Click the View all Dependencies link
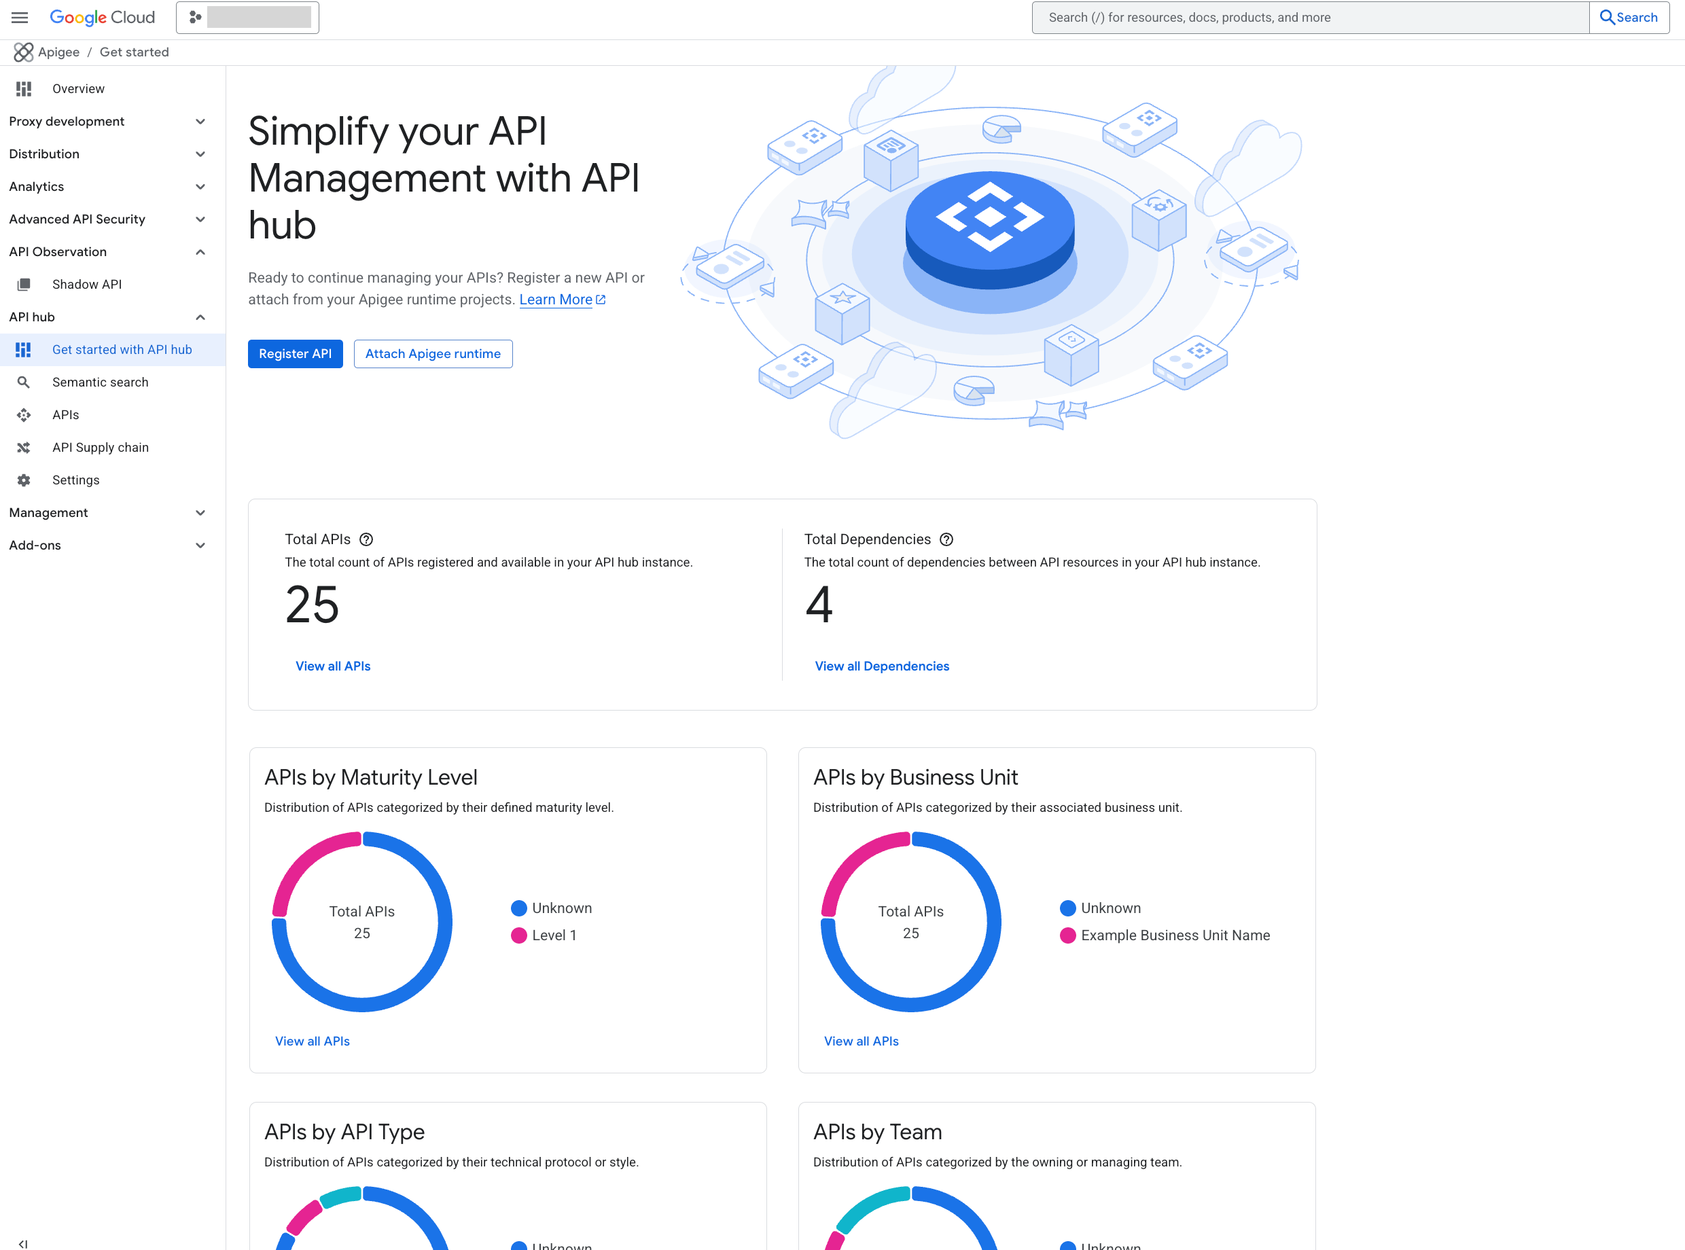Screen dimensions: 1685x1250 point(881,666)
